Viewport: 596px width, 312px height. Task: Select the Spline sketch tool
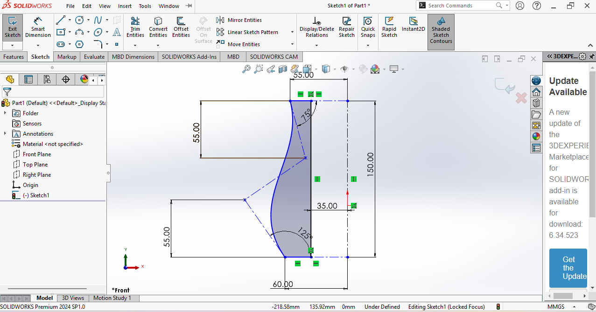98,20
